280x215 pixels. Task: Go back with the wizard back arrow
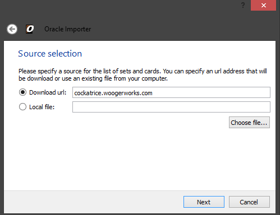(x=12, y=29)
